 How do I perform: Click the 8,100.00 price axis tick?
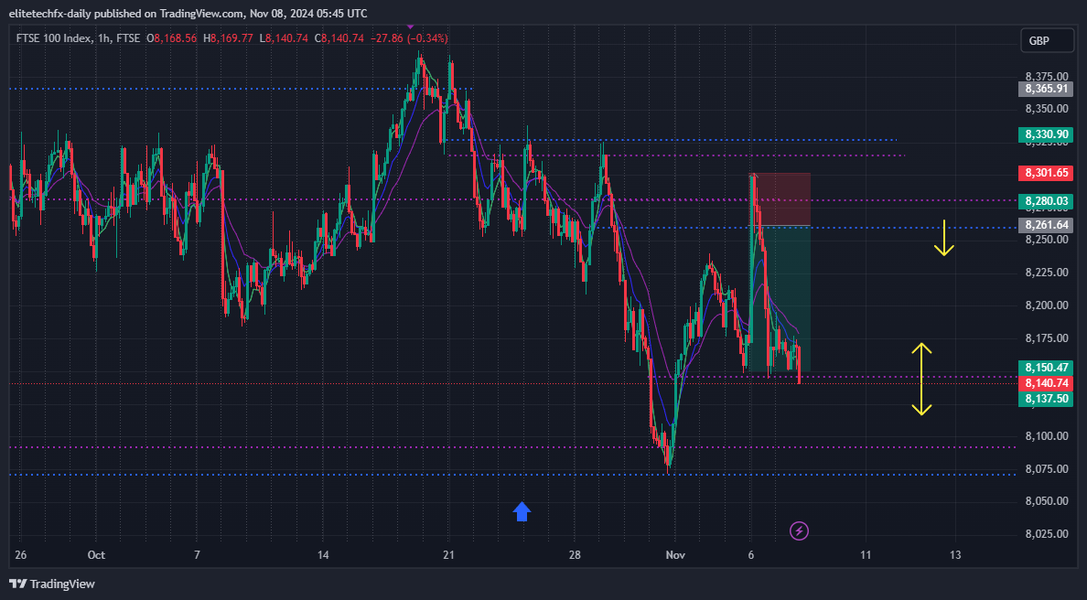point(1047,436)
